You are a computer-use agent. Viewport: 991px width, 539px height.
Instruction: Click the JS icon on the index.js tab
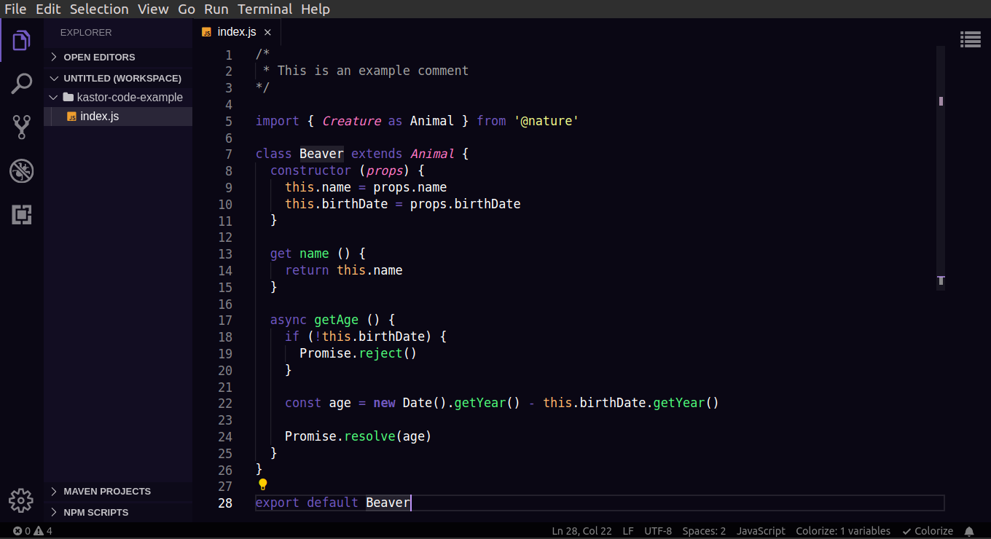pyautogui.click(x=206, y=32)
